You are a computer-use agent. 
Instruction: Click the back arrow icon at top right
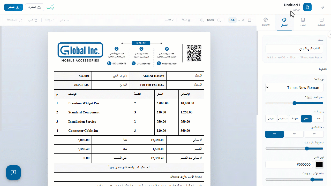tap(322, 7)
